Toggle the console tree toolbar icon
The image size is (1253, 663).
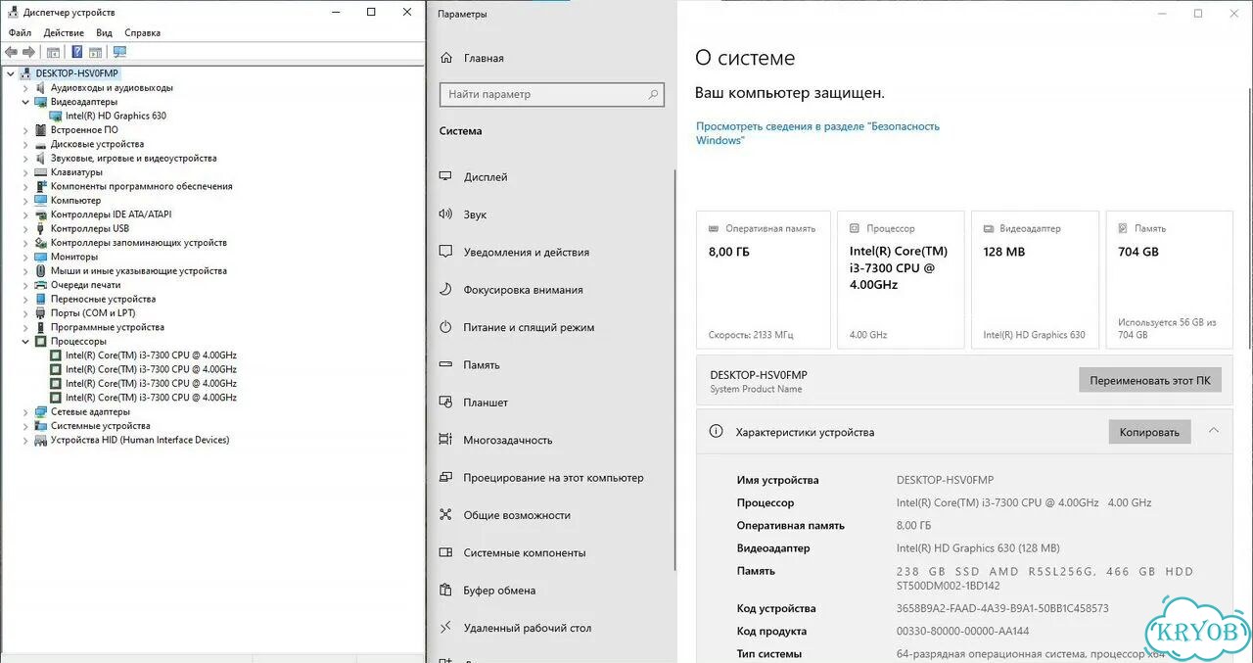click(x=53, y=52)
